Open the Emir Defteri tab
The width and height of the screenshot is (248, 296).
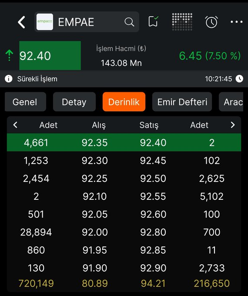click(182, 102)
